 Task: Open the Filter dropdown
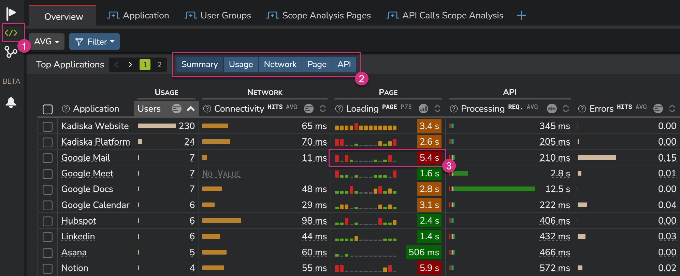click(95, 42)
